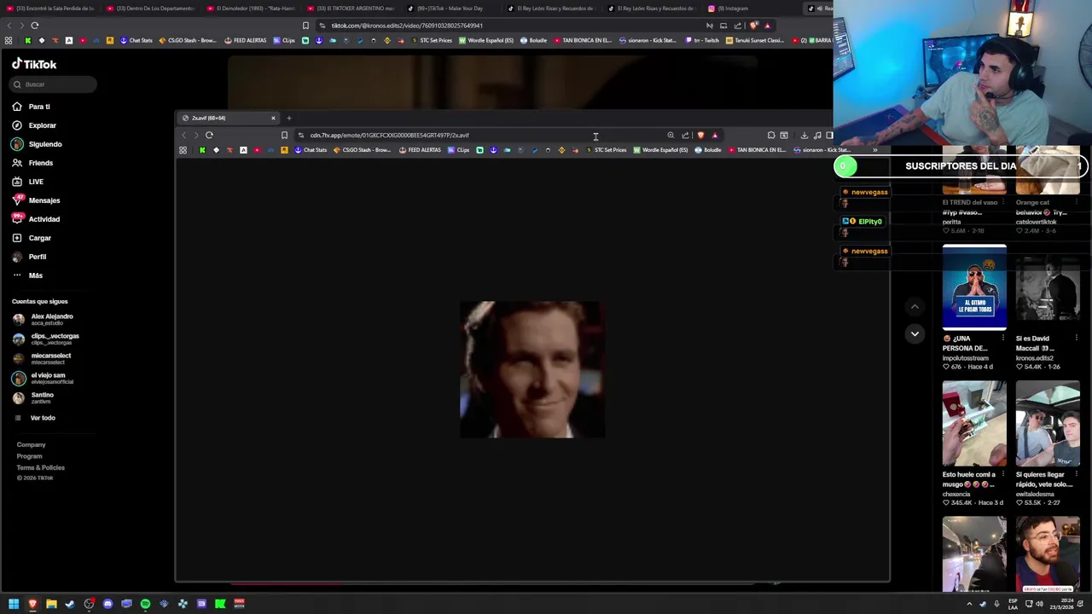Open LIVE section in TikTok sidebar

27,182
